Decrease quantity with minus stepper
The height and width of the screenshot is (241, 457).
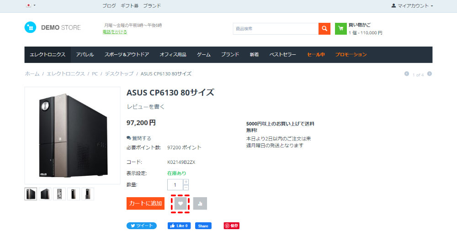click(x=186, y=188)
